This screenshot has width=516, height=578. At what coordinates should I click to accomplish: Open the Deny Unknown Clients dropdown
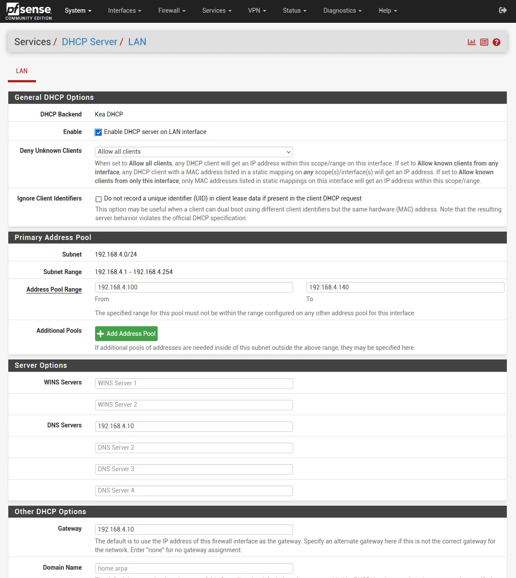point(194,152)
